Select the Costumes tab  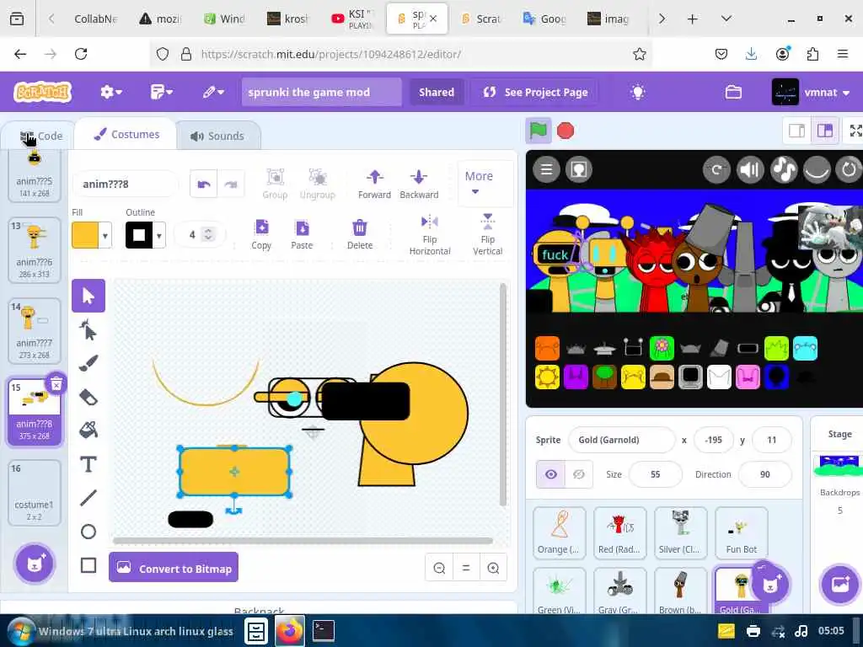click(126, 134)
